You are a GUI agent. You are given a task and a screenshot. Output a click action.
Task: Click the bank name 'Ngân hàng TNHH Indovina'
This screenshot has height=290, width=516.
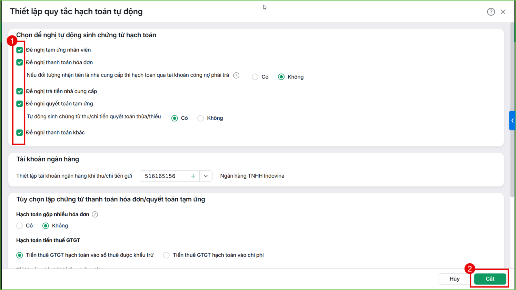pos(252,176)
